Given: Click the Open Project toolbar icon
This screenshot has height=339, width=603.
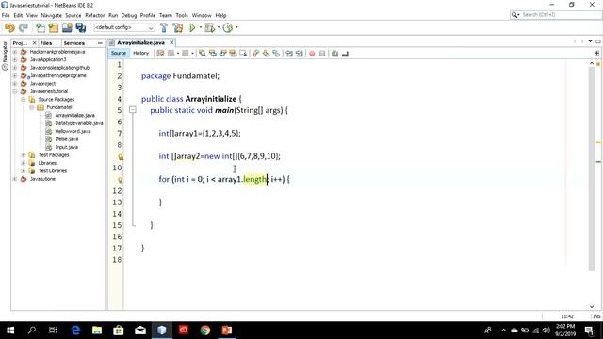Looking at the screenshot, I should pyautogui.click(x=67, y=27).
